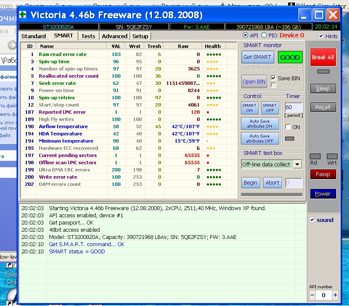Click the green GOOD status indicator
The height and width of the screenshot is (306, 349).
click(290, 57)
